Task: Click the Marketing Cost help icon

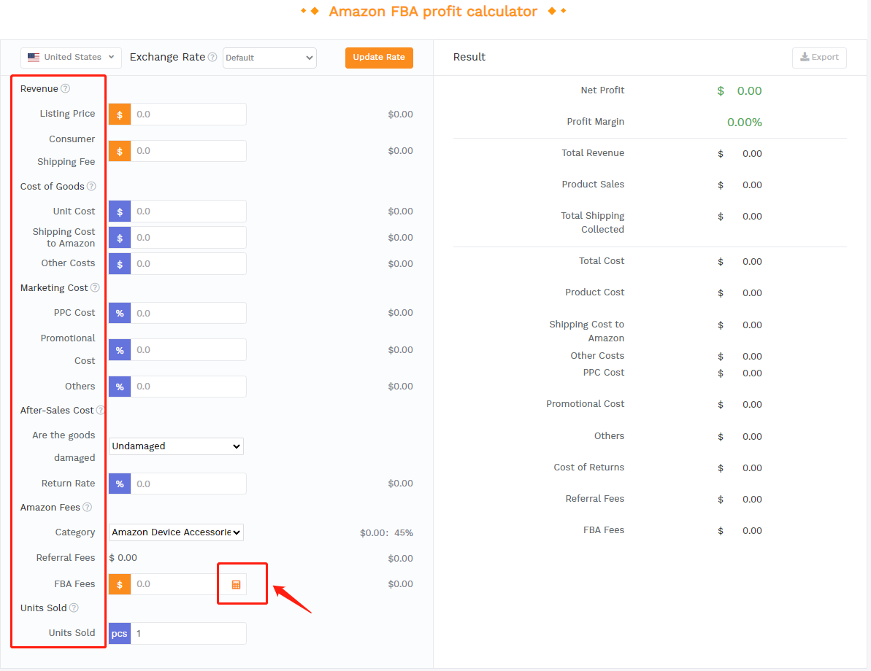Action: click(95, 287)
